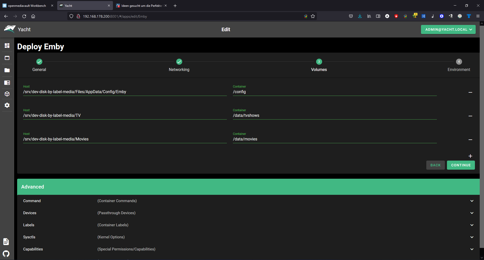
Task: Open Firefox application menu
Action: click(478, 16)
